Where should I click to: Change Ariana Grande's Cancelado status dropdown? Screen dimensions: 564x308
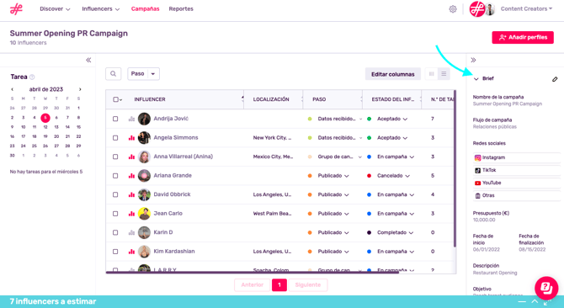[x=393, y=176]
